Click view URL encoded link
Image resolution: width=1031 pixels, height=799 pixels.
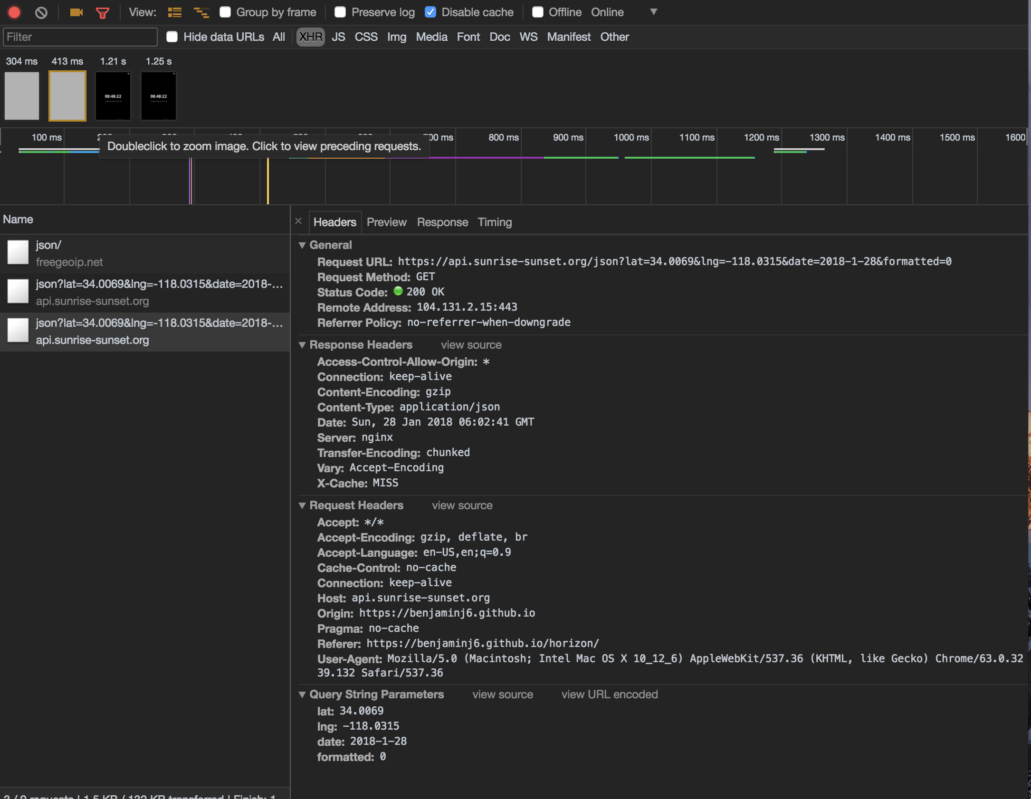610,694
